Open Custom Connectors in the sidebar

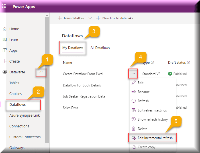click(25, 137)
